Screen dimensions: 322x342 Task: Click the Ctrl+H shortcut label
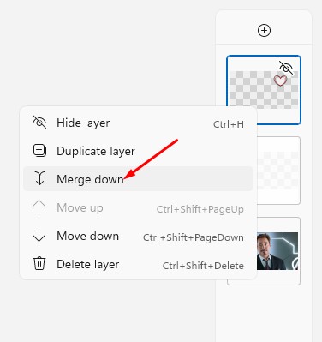click(x=229, y=124)
